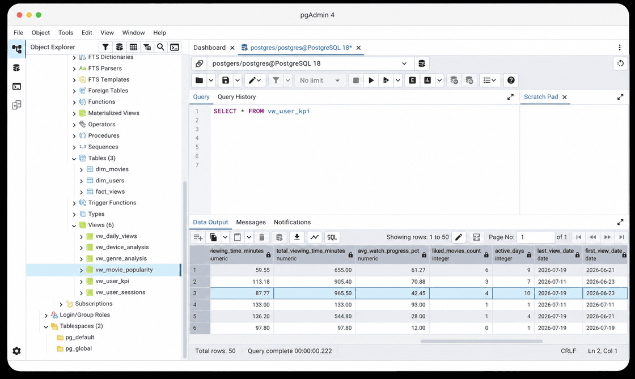Go to the last results page

click(x=621, y=237)
